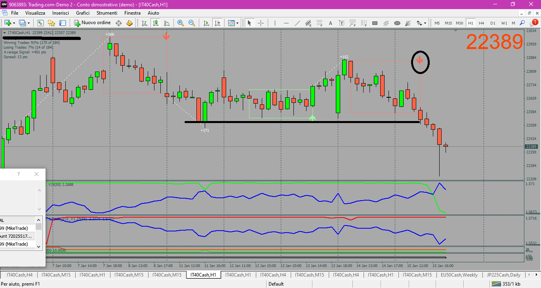Open the Aiuto menu
The image size is (541, 288).
click(153, 13)
